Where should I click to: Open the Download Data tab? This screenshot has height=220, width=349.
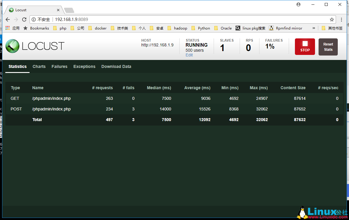[x=116, y=66]
